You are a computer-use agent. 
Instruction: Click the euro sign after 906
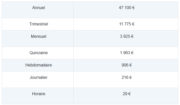131,65
